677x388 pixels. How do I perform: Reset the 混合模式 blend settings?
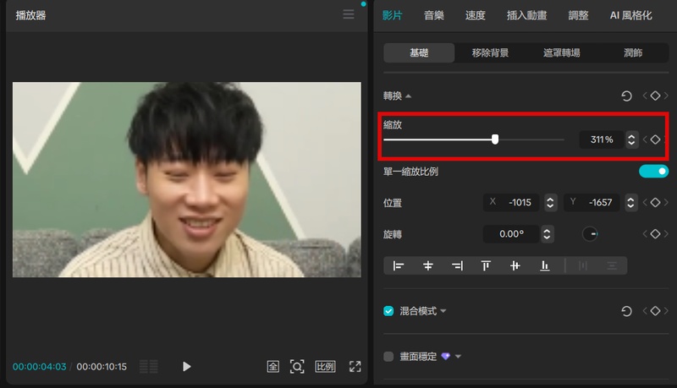(x=626, y=311)
